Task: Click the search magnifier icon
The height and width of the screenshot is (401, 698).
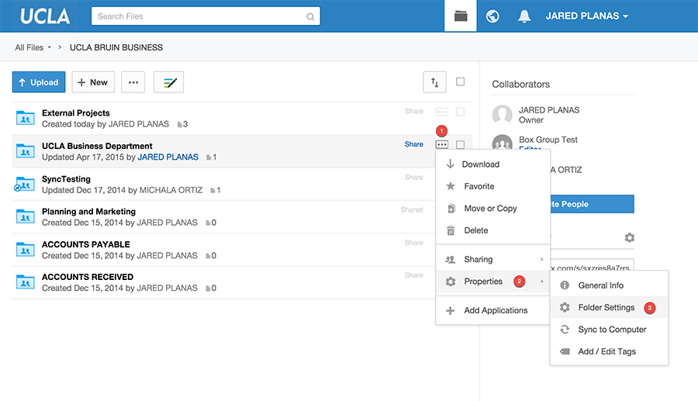Action: pyautogui.click(x=310, y=16)
